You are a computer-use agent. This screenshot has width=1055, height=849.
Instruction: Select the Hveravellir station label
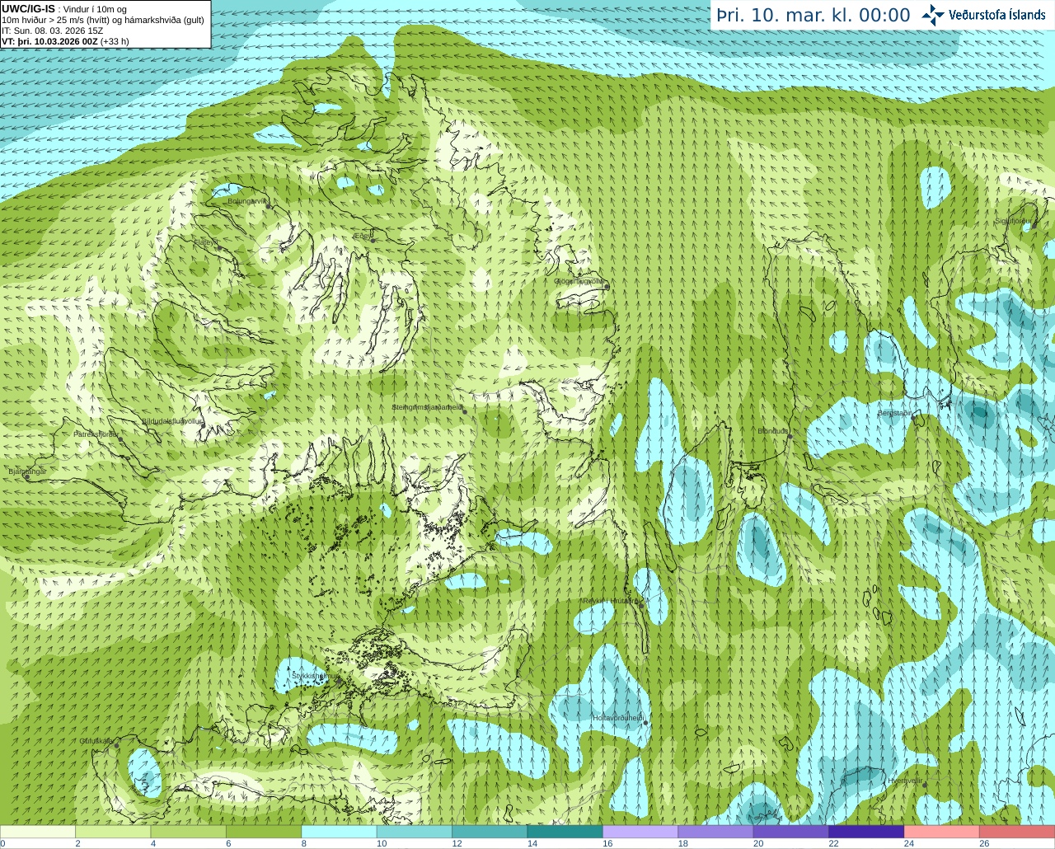click(905, 781)
